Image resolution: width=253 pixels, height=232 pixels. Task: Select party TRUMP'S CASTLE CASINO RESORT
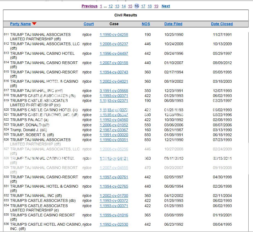tap(42, 217)
